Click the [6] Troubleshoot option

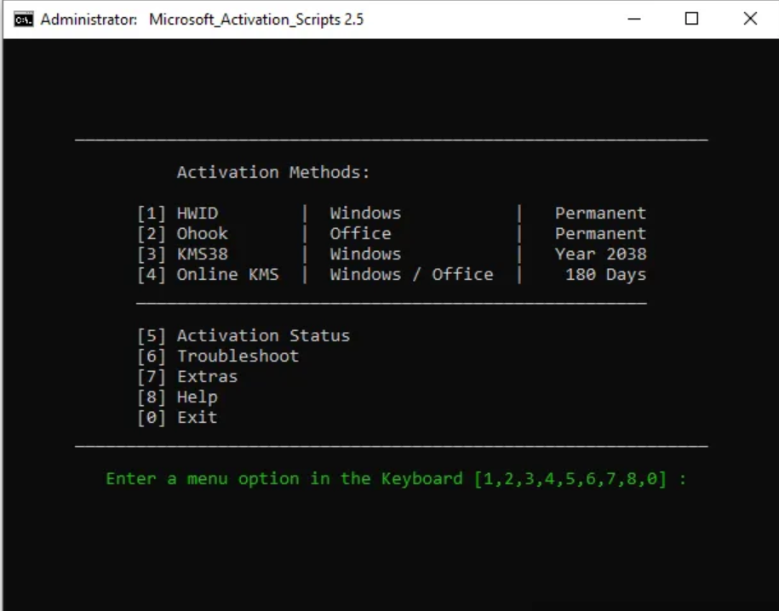[218, 357]
